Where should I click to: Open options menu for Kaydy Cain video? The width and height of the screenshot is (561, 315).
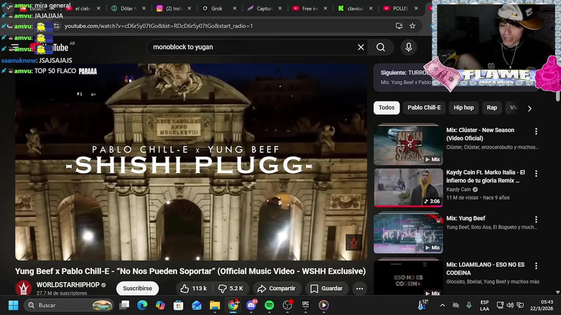click(x=536, y=174)
